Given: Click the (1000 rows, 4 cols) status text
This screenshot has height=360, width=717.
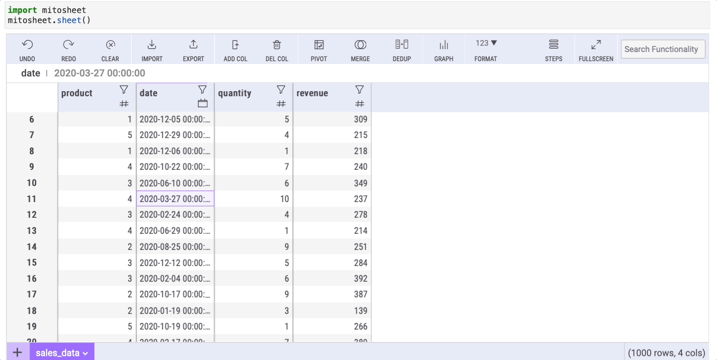Looking at the screenshot, I should (x=666, y=353).
